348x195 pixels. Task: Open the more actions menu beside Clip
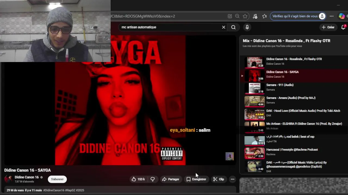(232, 179)
